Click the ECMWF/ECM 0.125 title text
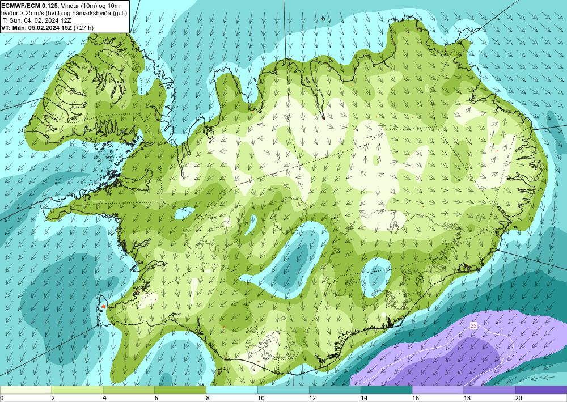This screenshot has width=567, height=402. [x=29, y=6]
